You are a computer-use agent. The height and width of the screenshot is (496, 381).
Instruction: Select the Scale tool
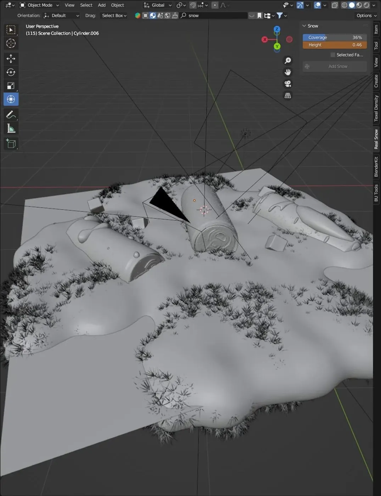point(11,86)
